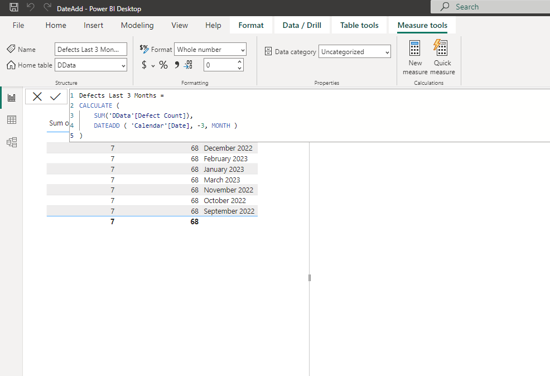This screenshot has width=550, height=376.
Task: Click the bold total value 68
Action: (195, 221)
